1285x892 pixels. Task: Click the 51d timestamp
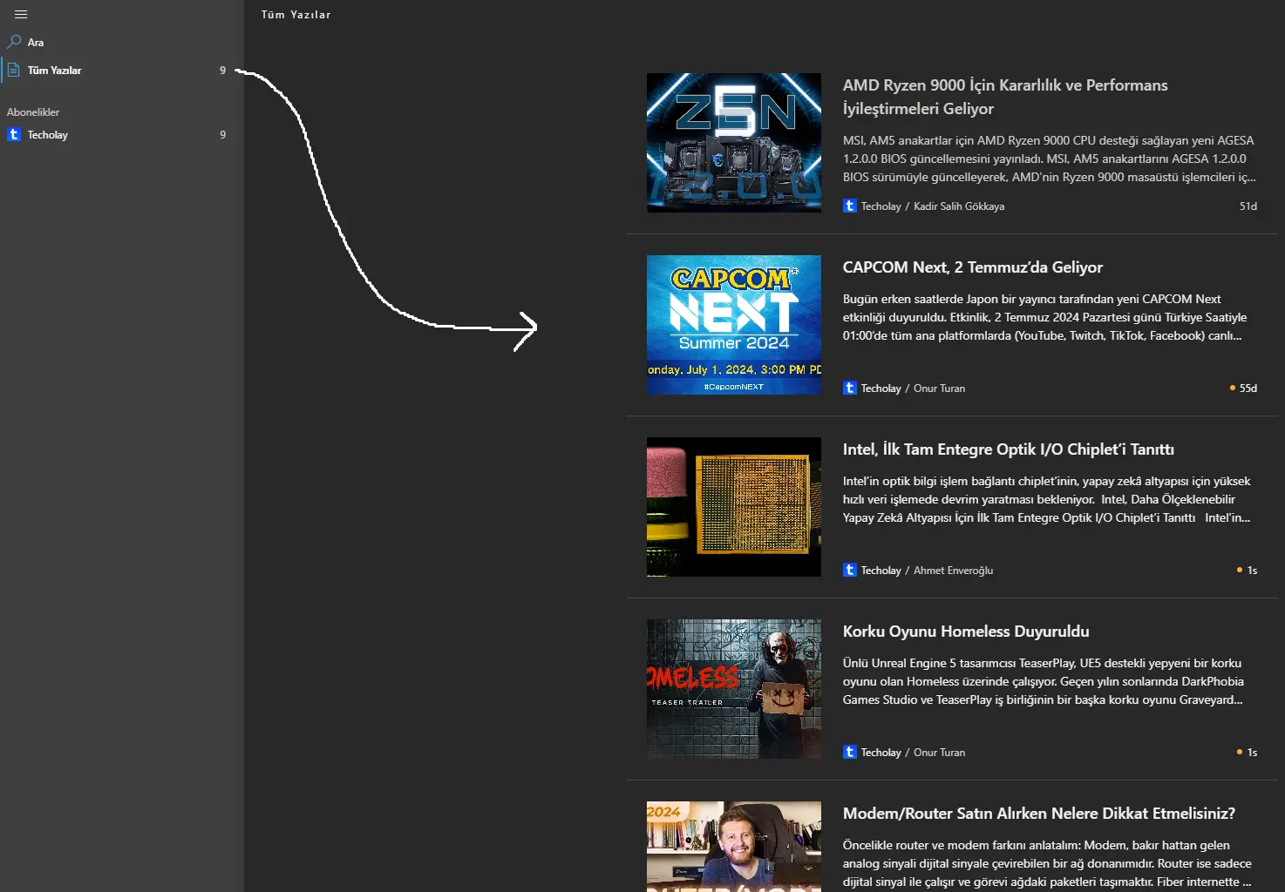(1248, 206)
